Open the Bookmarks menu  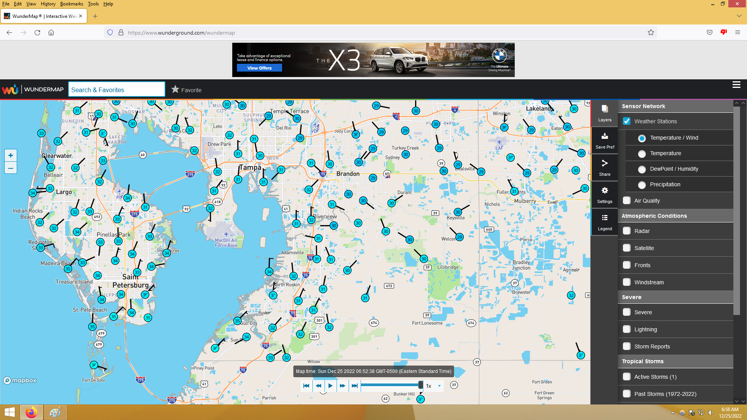[72, 4]
